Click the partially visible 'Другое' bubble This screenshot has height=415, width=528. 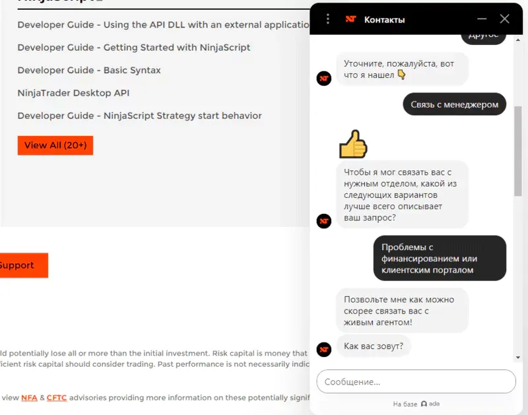click(483, 39)
